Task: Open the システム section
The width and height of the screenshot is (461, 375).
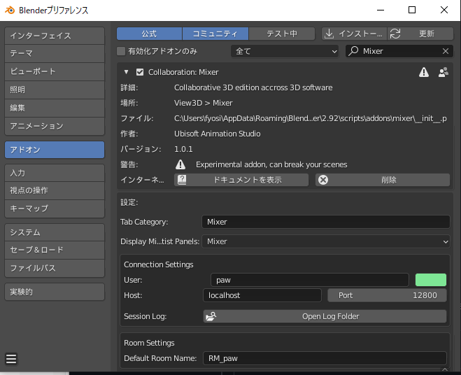Action: click(55, 232)
